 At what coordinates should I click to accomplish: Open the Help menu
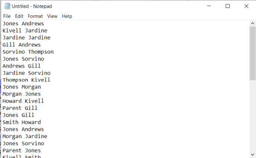coord(67,16)
